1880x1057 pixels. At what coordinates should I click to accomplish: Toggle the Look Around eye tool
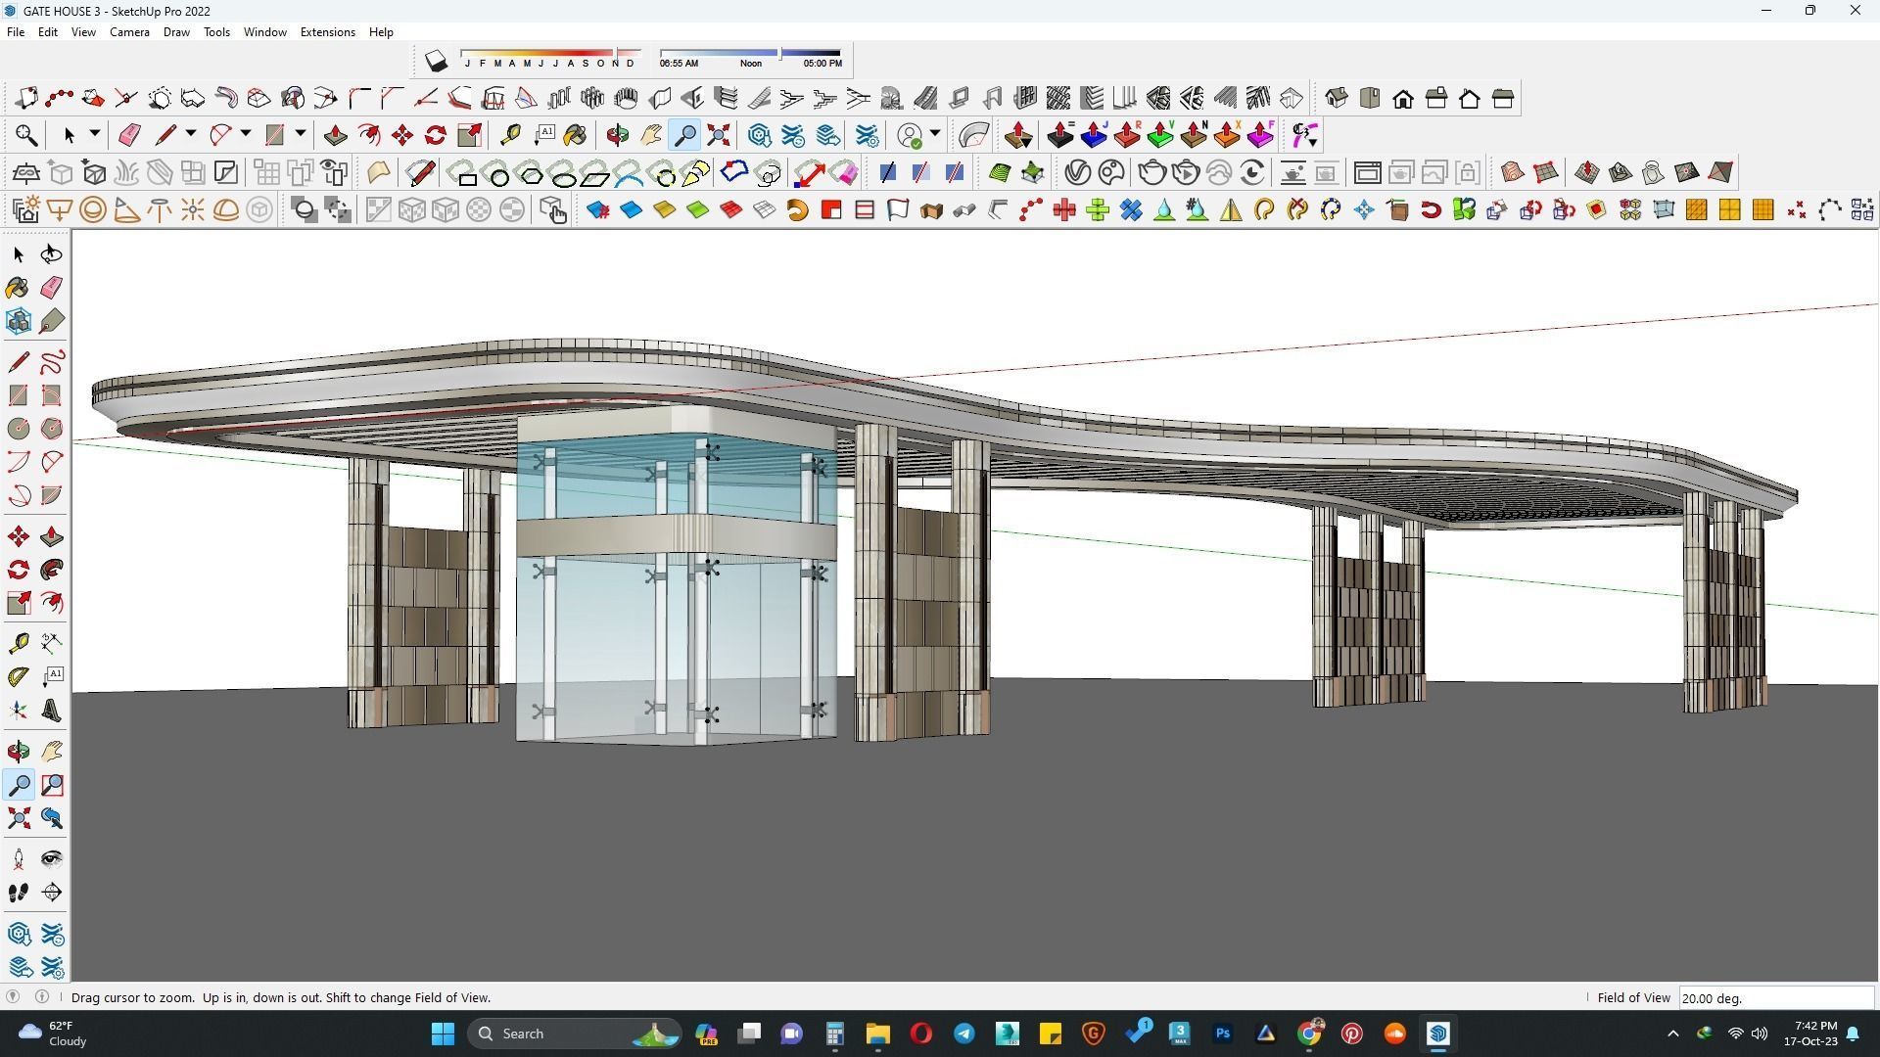[x=52, y=859]
